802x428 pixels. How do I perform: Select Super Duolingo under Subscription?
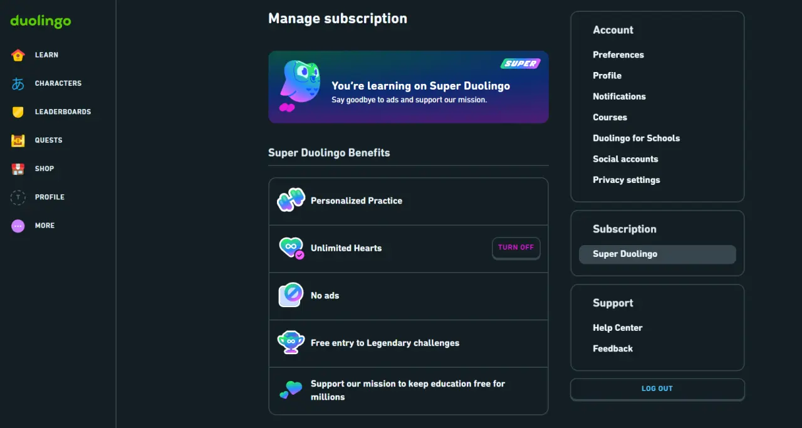tap(657, 254)
